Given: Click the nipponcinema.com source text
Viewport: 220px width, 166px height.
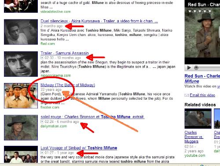Looking at the screenshot, I should pos(55,76).
